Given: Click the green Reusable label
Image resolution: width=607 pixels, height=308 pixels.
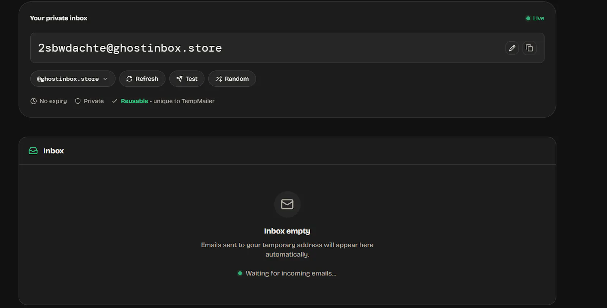Looking at the screenshot, I should 134,101.
